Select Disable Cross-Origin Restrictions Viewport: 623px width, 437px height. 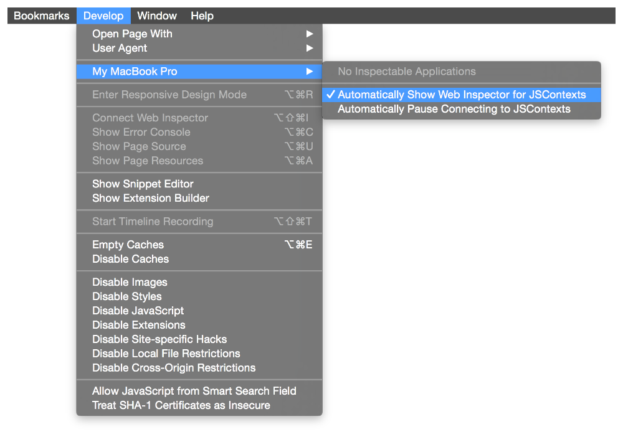click(174, 368)
